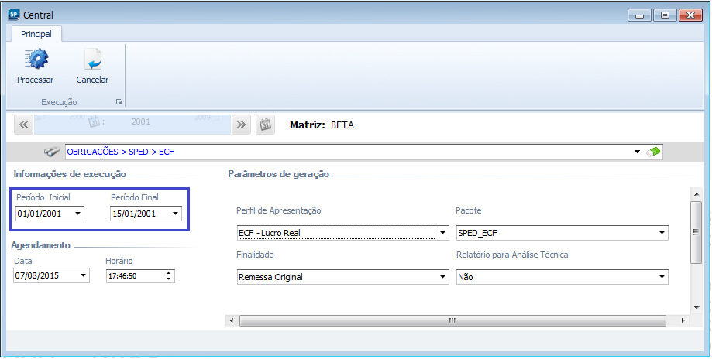Open the calendar icon beside the period bar

[264, 125]
